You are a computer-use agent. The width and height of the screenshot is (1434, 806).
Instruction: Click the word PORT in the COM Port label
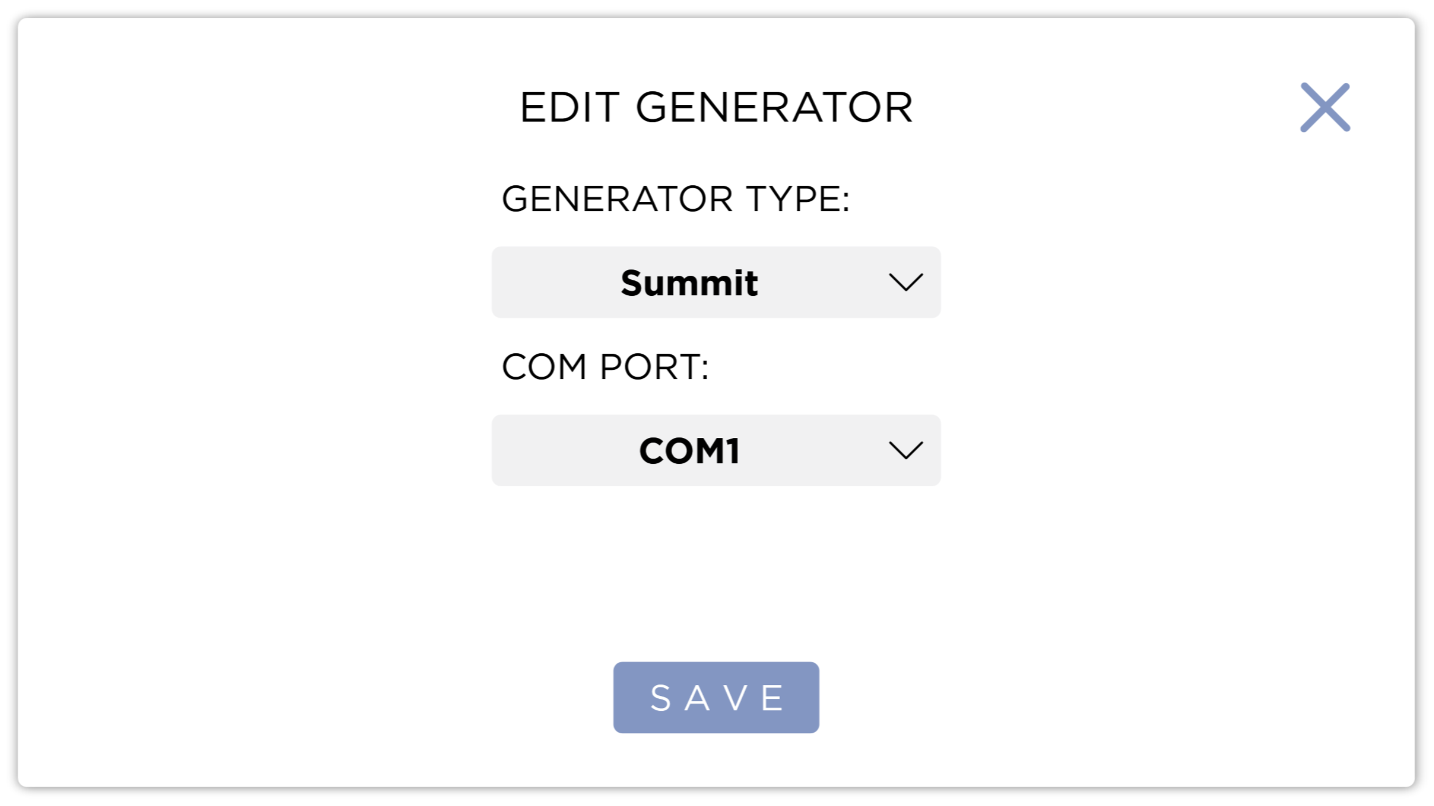[x=653, y=367]
